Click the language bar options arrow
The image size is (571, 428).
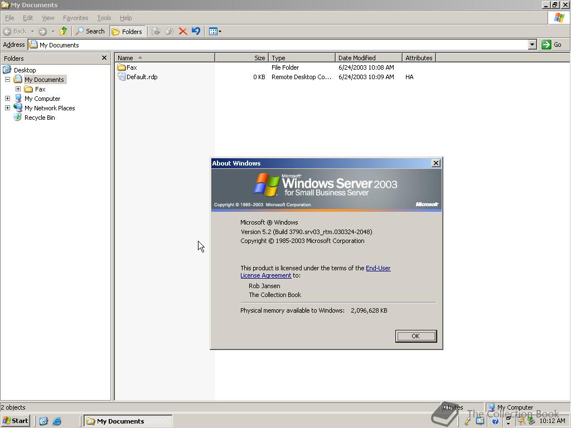508,424
